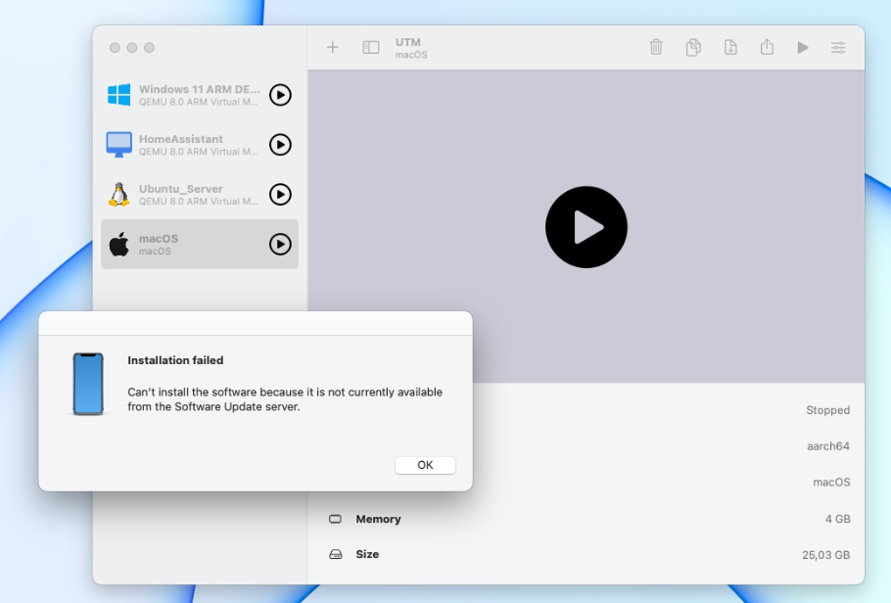Select the macOS entry in the VM list
Viewport: 891px width, 603px height.
point(200,245)
